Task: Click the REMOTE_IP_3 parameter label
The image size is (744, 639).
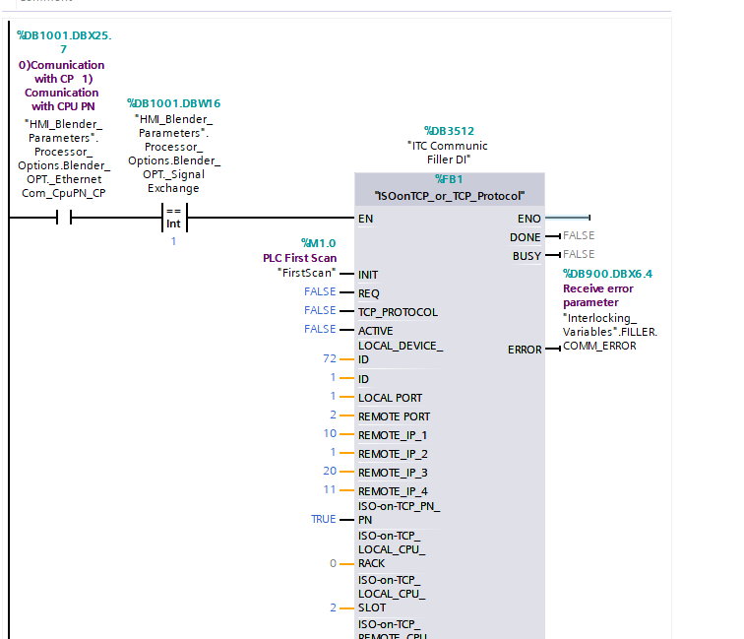Action: tap(393, 473)
